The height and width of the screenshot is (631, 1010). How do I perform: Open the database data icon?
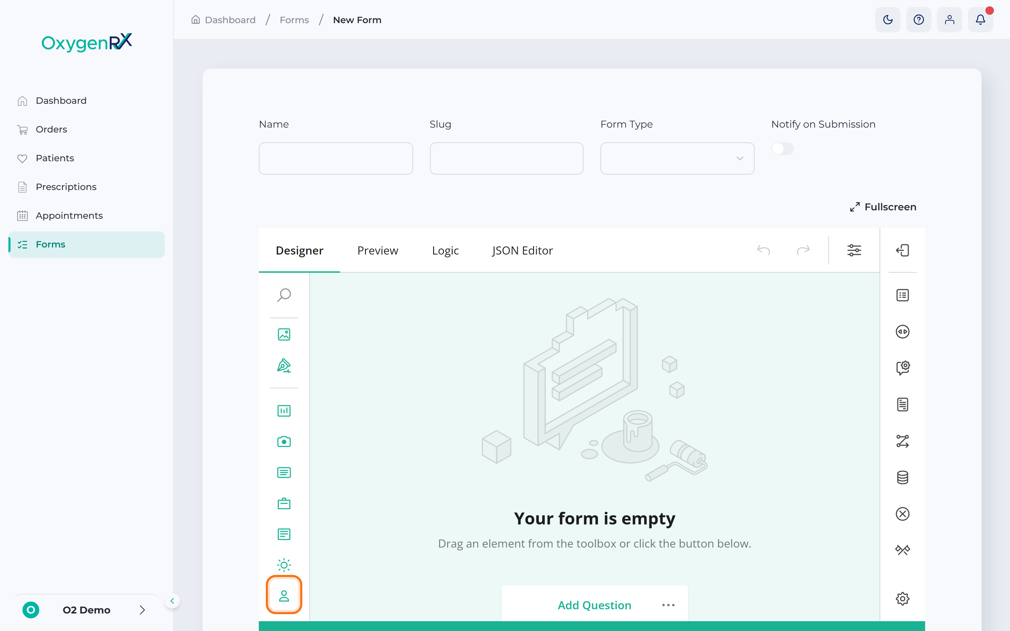pos(902,477)
